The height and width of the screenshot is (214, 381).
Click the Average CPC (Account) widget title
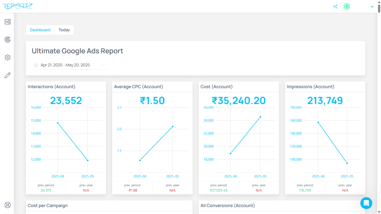(138, 87)
